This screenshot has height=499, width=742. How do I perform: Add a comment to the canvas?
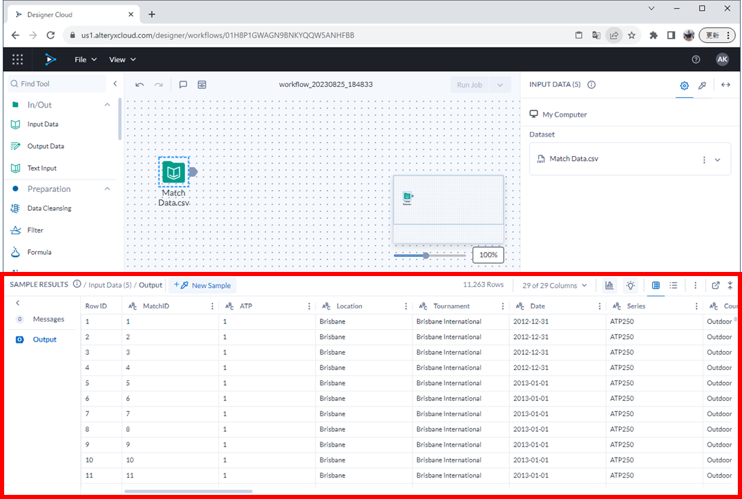(183, 85)
